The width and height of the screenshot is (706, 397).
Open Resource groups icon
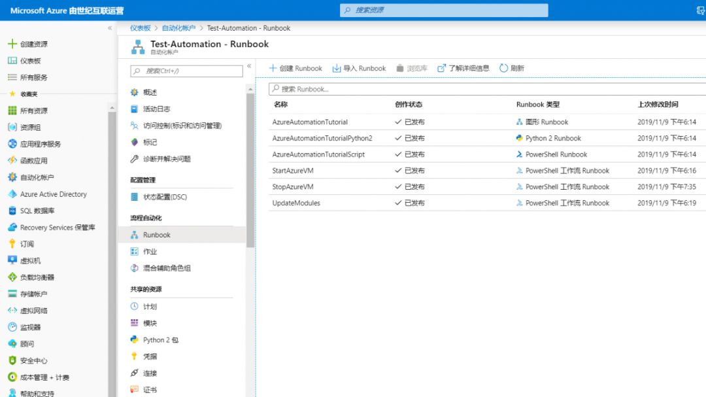(x=12, y=127)
